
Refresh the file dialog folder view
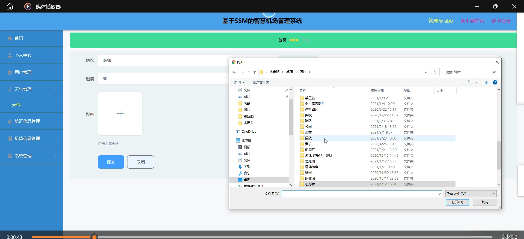435,72
